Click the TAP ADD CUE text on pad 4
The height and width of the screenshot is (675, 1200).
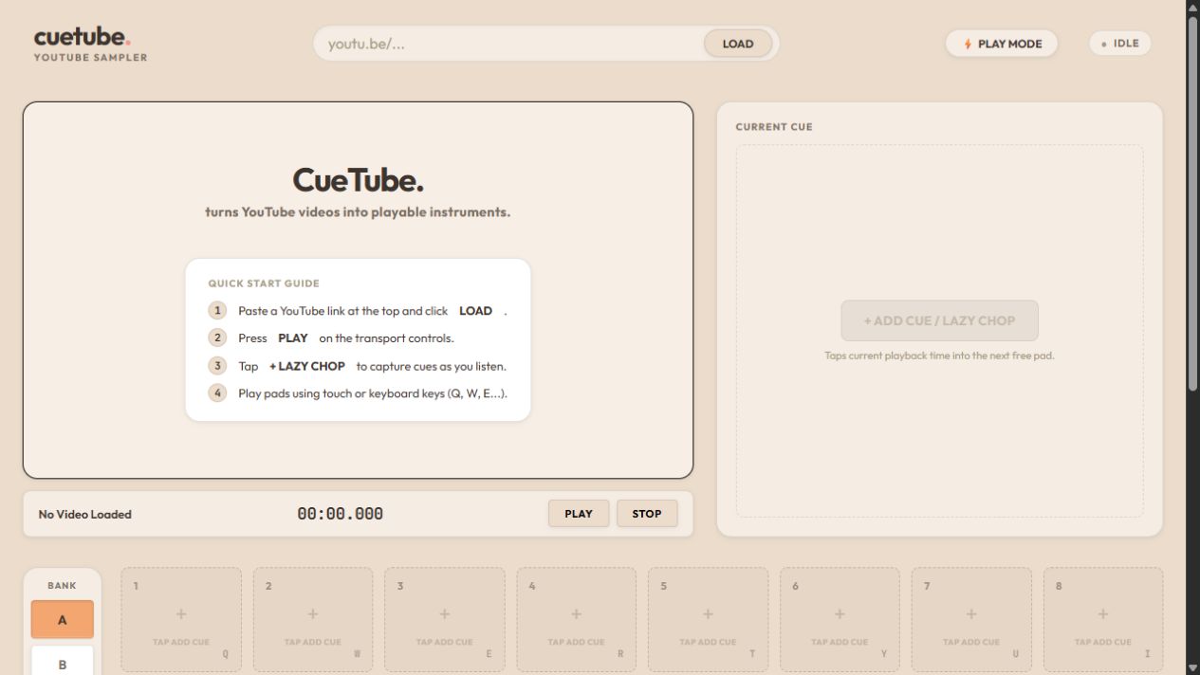click(x=576, y=642)
